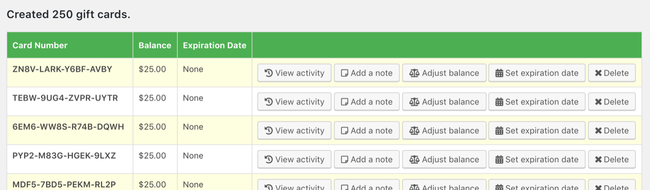View activity for card TEBW-9UG4-ZVPR-UYTR
Viewport: 650px width, 190px height.
[x=295, y=102]
